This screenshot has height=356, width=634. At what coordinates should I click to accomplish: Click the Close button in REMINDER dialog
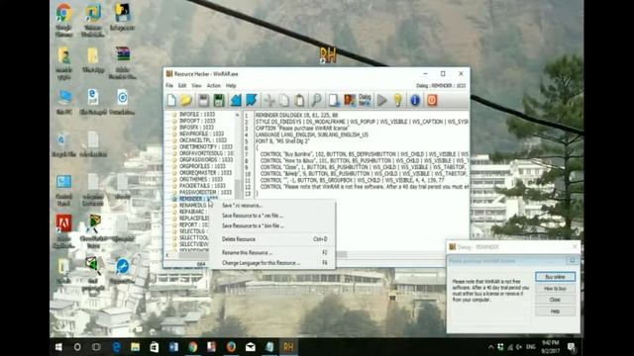[555, 300]
